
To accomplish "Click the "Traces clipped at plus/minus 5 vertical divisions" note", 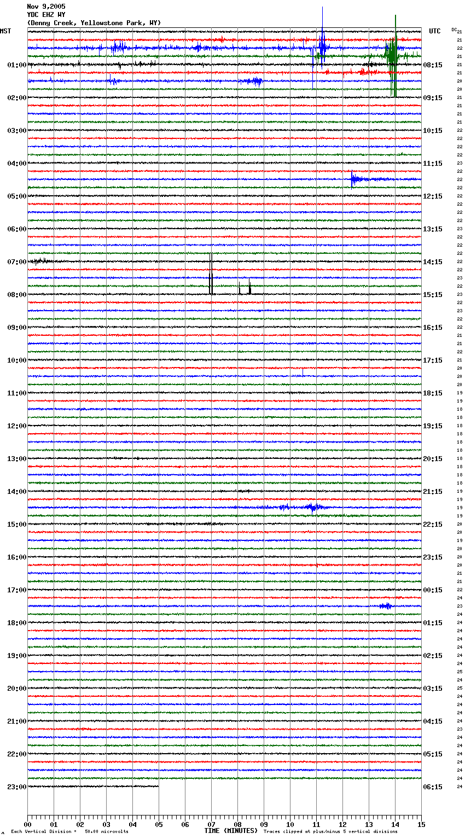I will click(330, 832).
